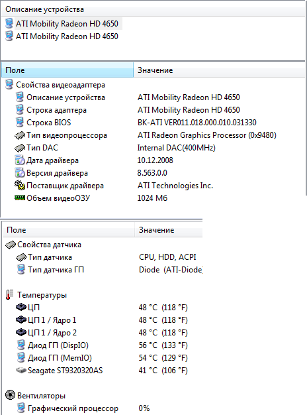Click the chip icon beside ЦП 1 / Ядро 1
This screenshot has width=307, height=415.
[x=21, y=320]
